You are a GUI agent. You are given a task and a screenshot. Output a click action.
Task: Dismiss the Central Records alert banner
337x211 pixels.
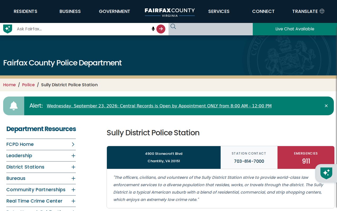pyautogui.click(x=326, y=106)
